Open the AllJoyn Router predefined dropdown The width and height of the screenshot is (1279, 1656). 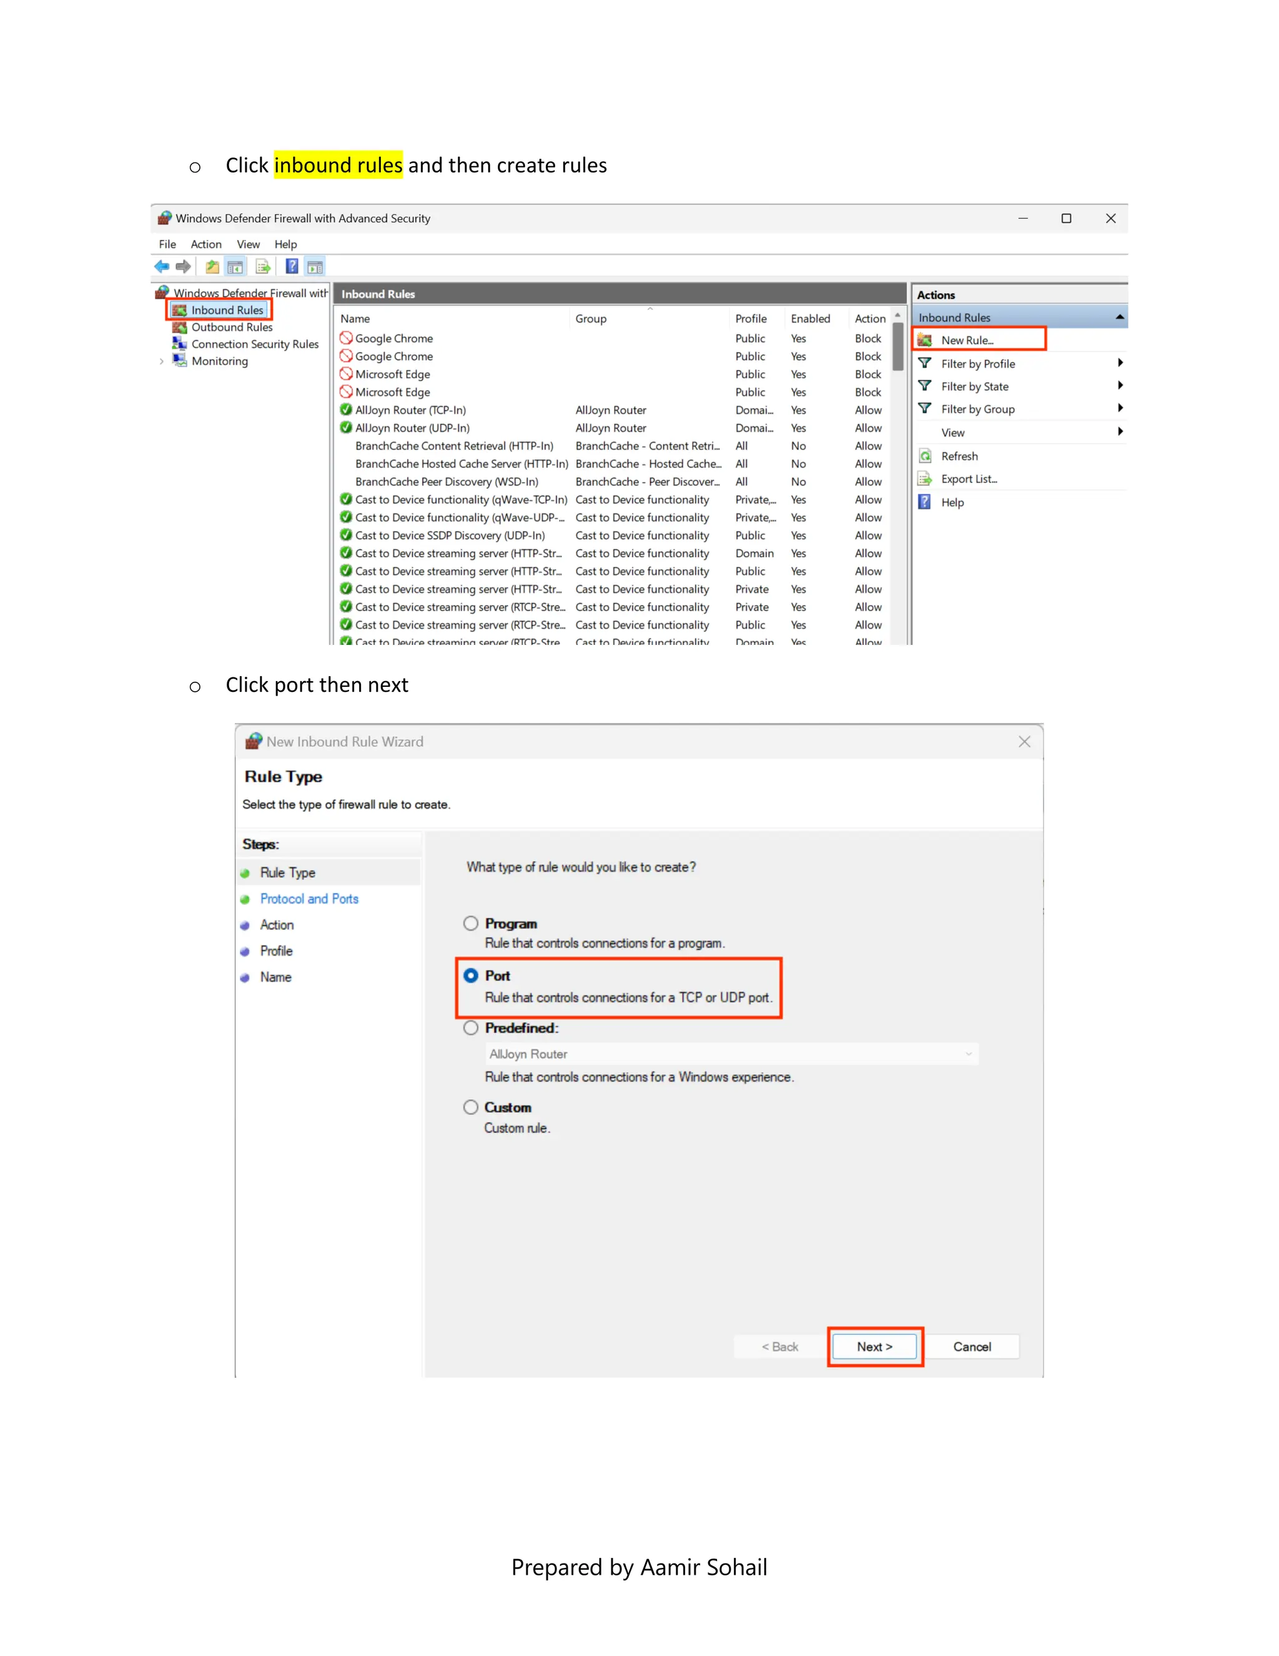(x=732, y=1054)
